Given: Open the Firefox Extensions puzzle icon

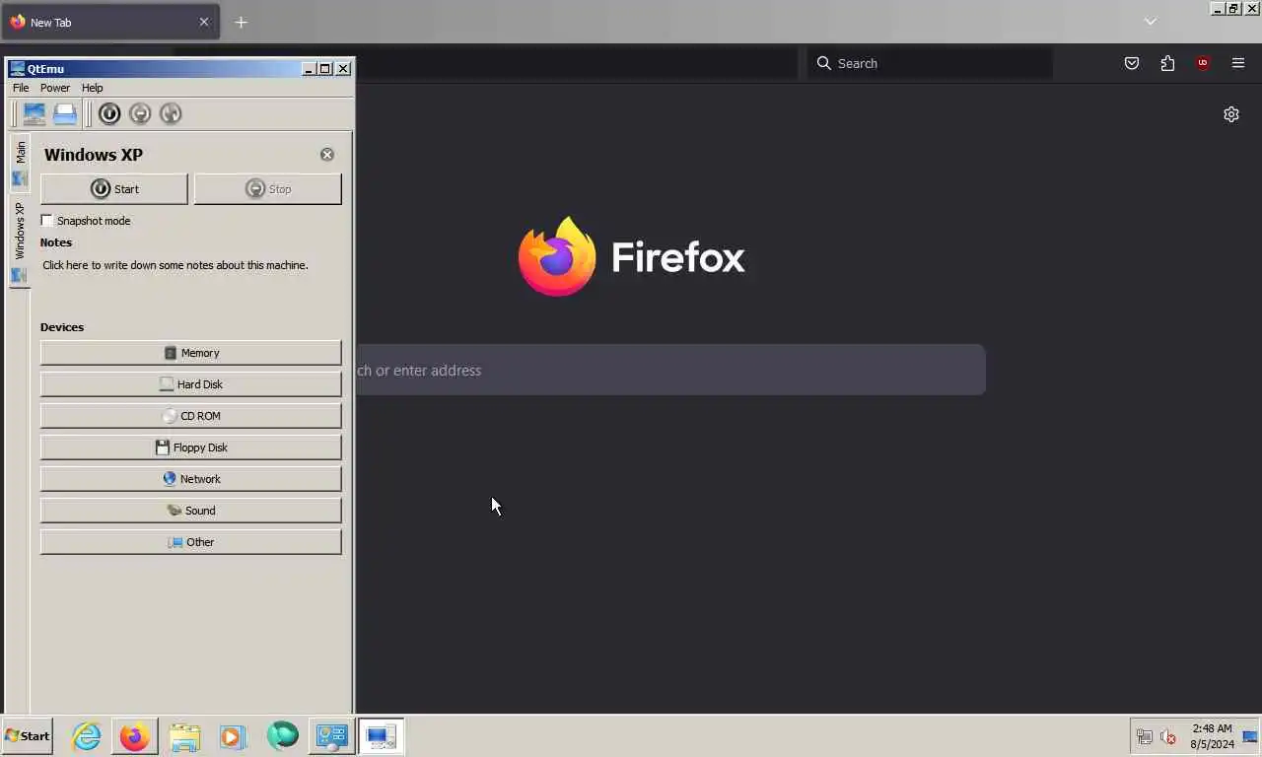Looking at the screenshot, I should coord(1167,63).
